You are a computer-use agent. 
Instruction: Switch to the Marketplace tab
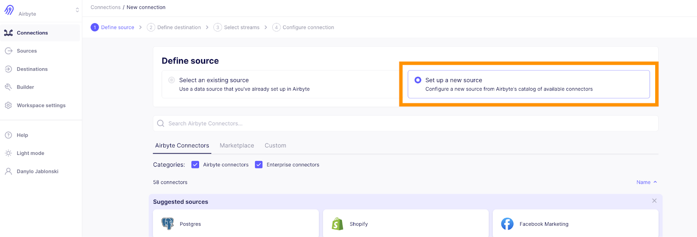pos(237,146)
